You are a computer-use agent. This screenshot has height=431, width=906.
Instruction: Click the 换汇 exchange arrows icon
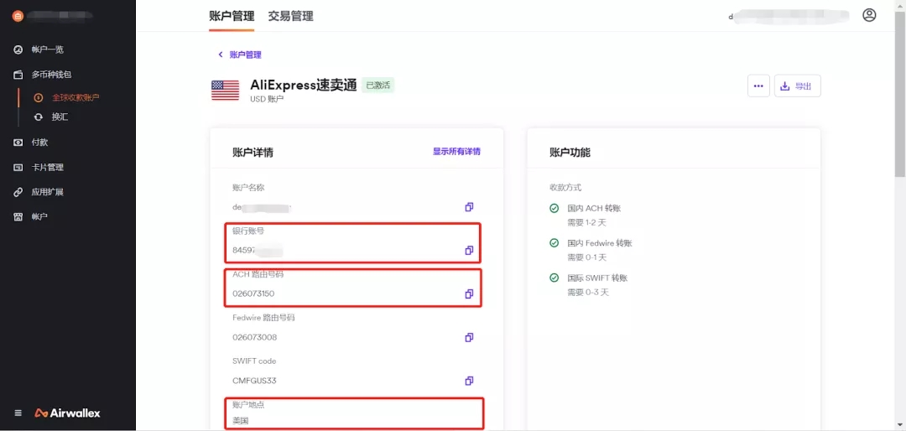39,117
